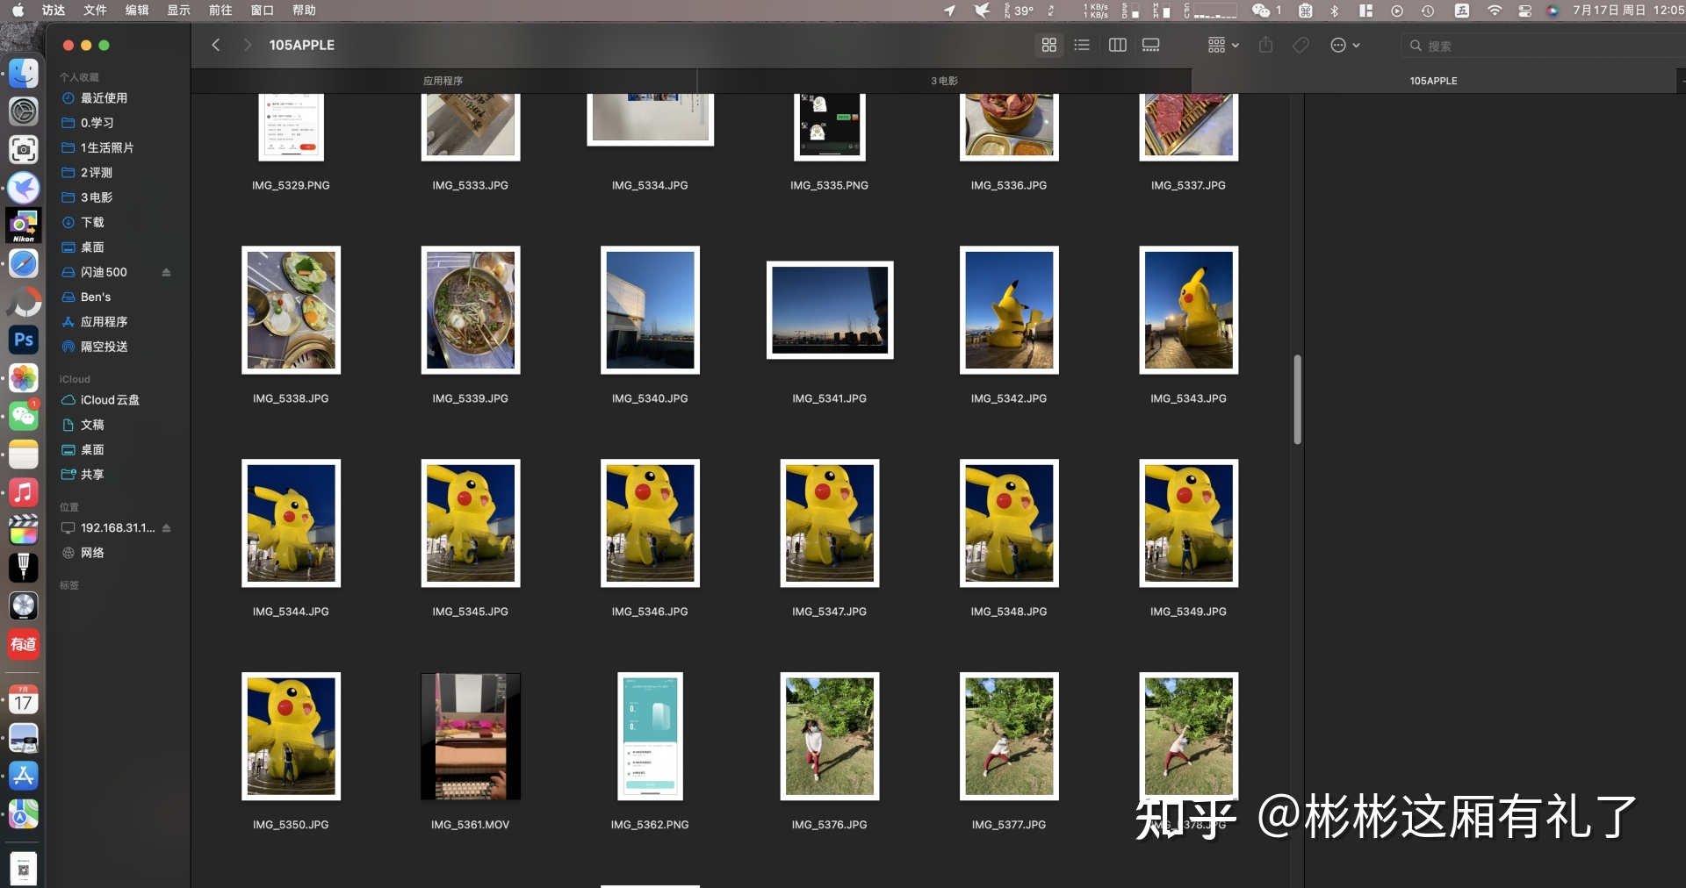Open the 文件 menu
This screenshot has height=888, width=1686.
click(x=95, y=11)
